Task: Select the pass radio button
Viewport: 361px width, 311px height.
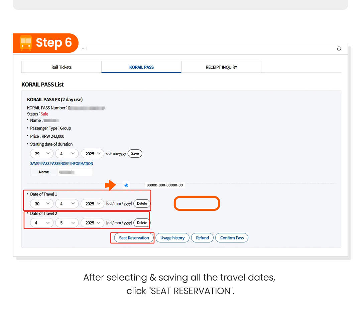Action: pyautogui.click(x=126, y=185)
